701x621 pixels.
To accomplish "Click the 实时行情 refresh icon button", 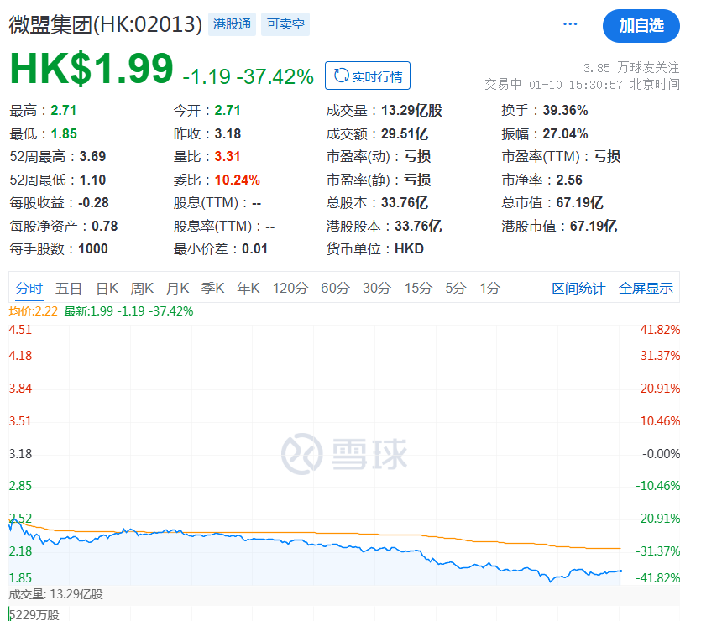I will click(x=368, y=76).
